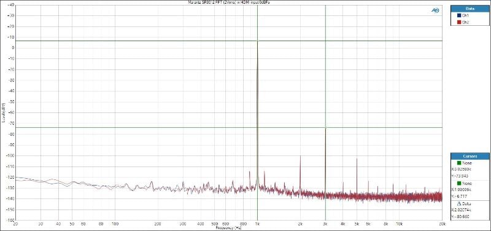491x231 pixels.
Task: Click the Frequency (Hz) axis label
Action: (228, 228)
